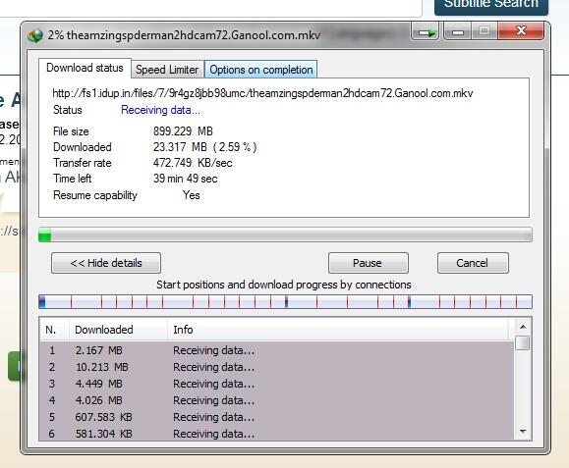The height and width of the screenshot is (468, 569).
Task: Click the green overall download progress bar
Action: point(285,235)
